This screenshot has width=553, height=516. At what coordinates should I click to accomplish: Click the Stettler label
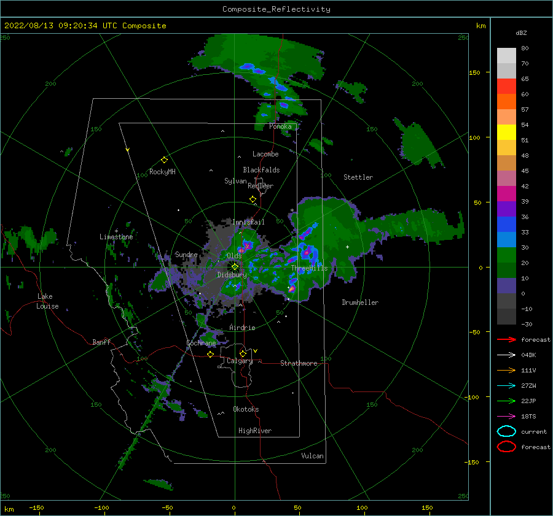coord(358,177)
